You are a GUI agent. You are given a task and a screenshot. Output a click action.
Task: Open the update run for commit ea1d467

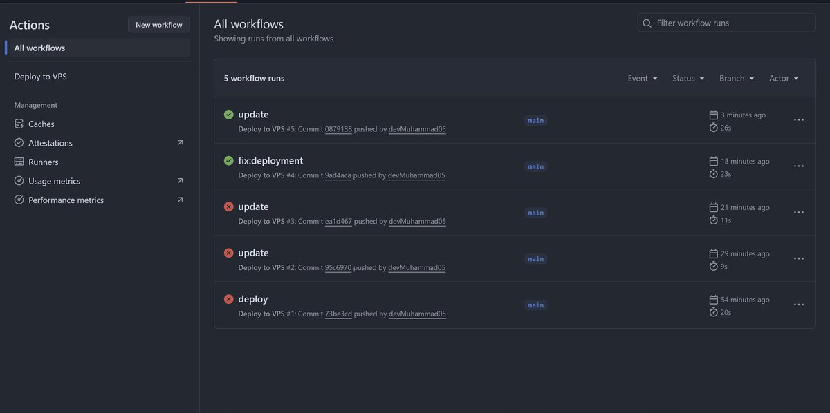point(253,206)
